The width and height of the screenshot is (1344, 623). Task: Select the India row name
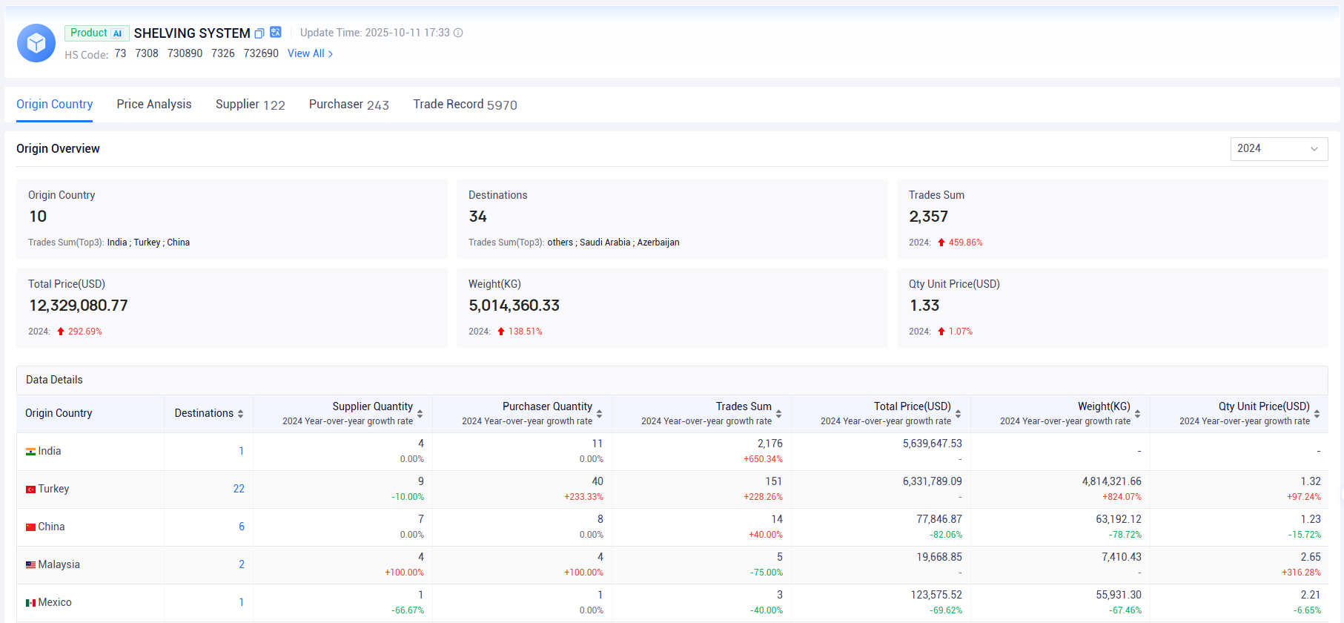tap(50, 451)
